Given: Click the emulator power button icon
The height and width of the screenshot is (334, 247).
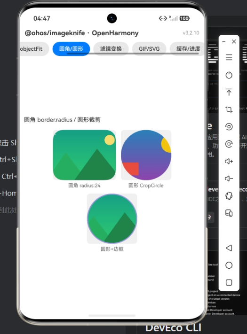Looking at the screenshot, I should (x=229, y=75).
